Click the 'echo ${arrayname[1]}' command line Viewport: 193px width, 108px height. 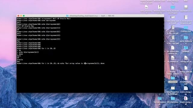click(x=39, y=28)
